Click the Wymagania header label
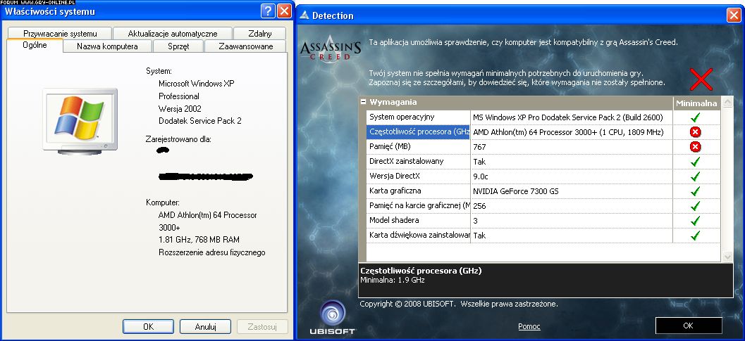 [x=393, y=102]
